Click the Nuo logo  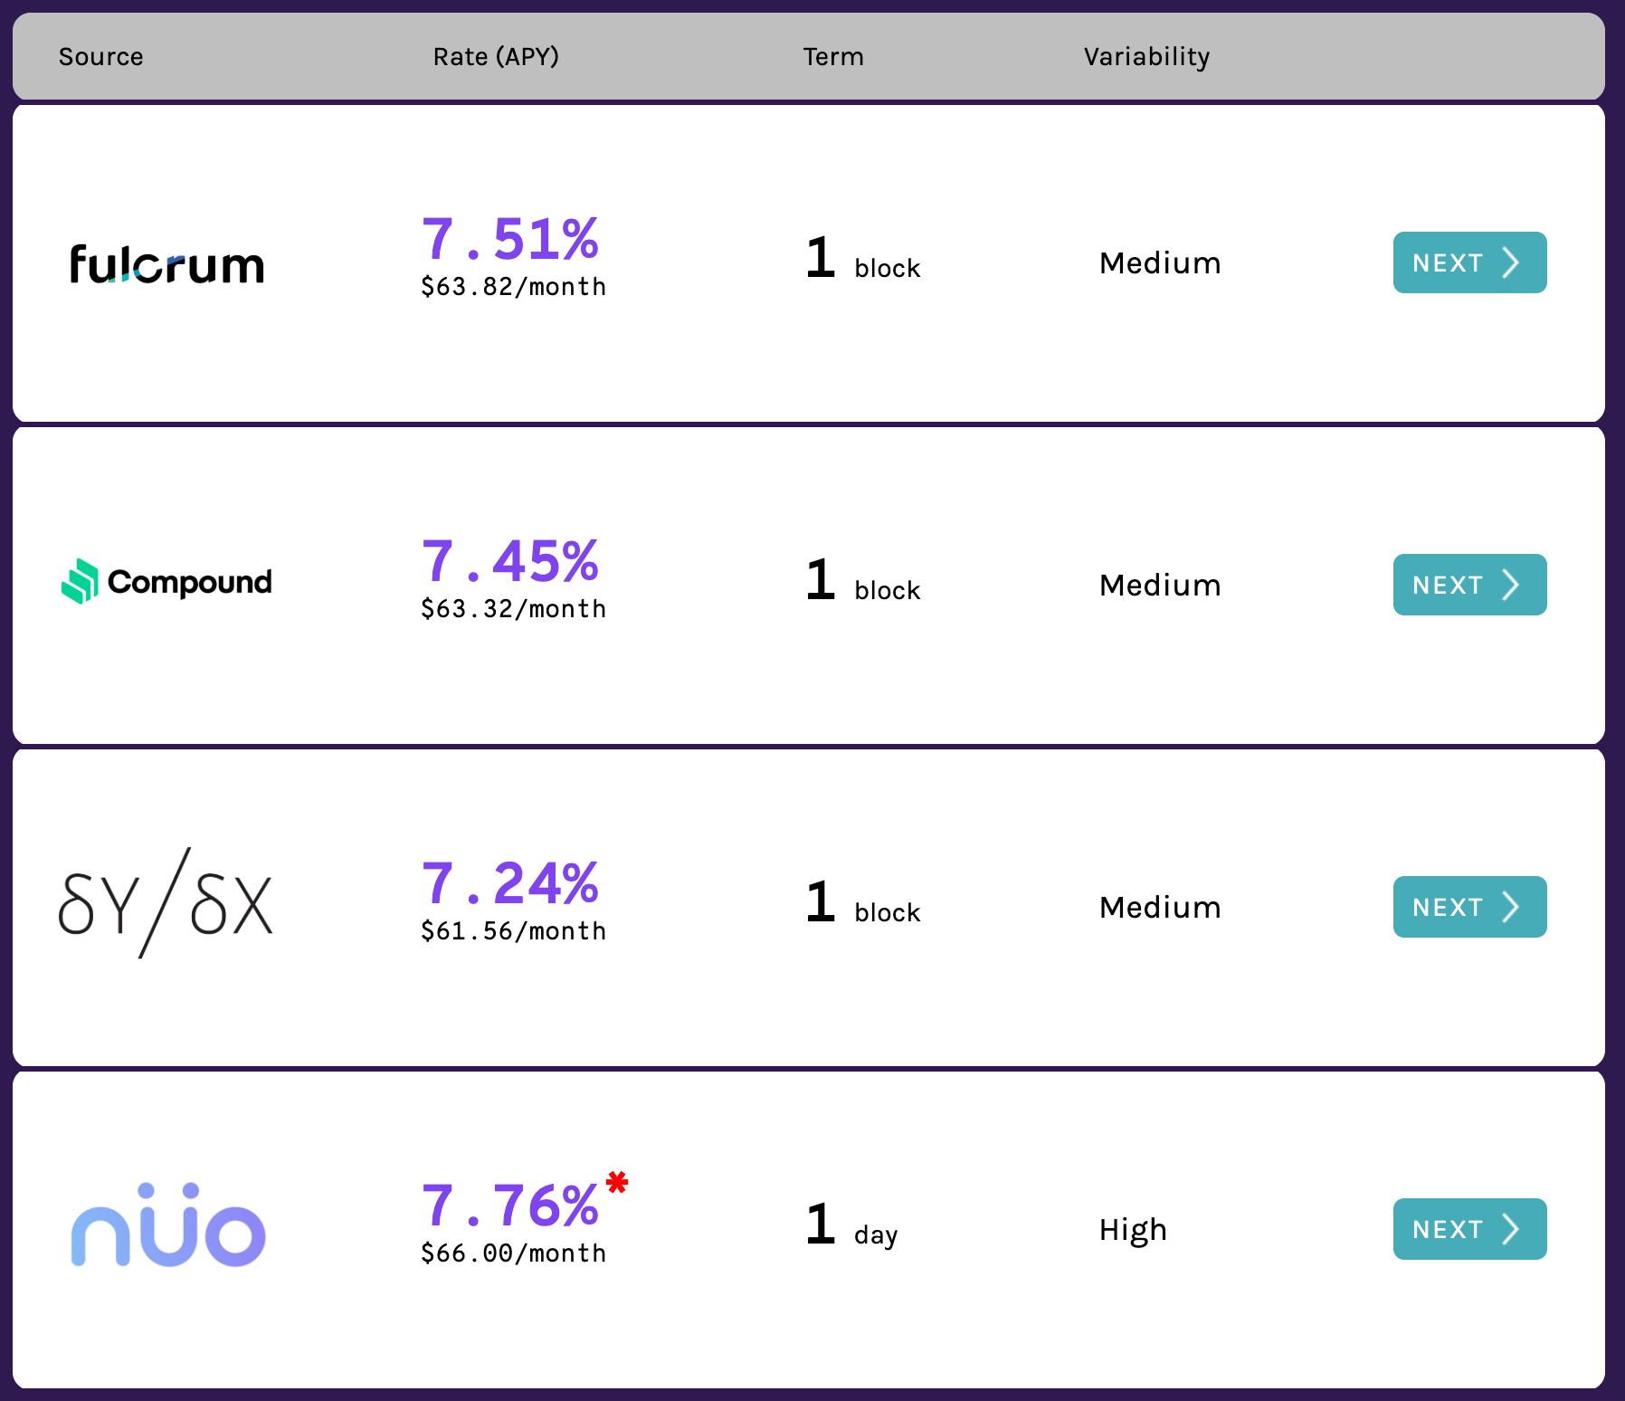pos(168,1225)
